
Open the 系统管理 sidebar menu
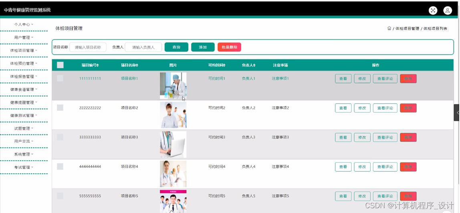(x=24, y=154)
